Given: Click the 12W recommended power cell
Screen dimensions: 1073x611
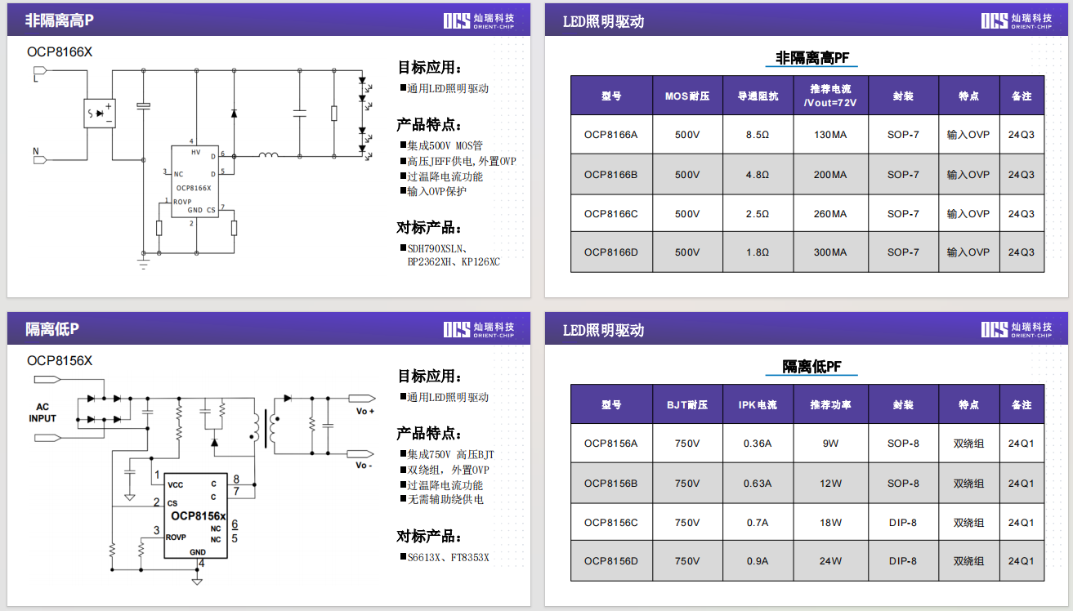Looking at the screenshot, I should click(830, 483).
